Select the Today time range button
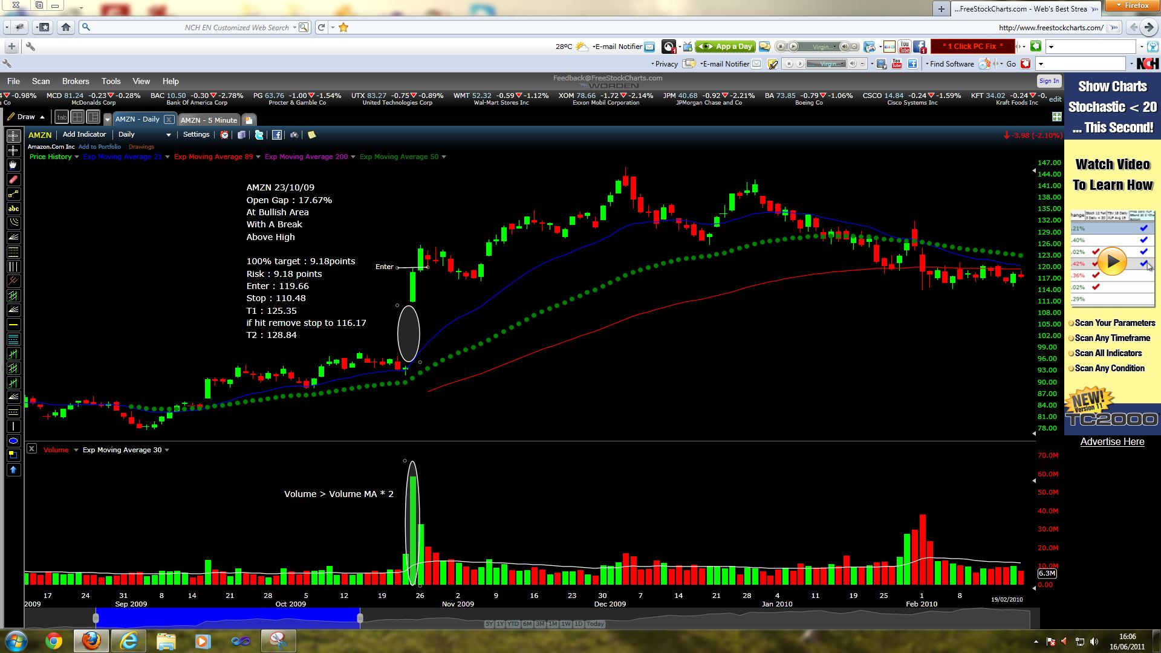1161x653 pixels. (x=595, y=624)
